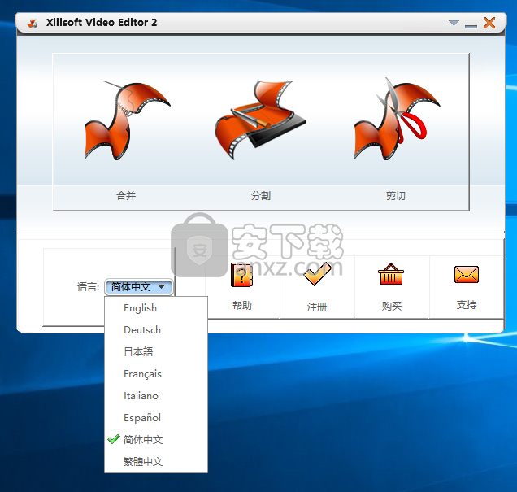
Task: Pick Italiano from the language list
Action: click(156, 396)
